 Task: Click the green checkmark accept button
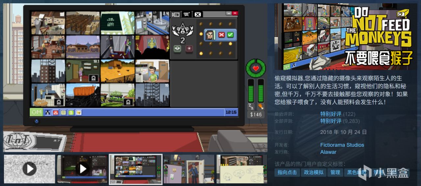point(230,35)
